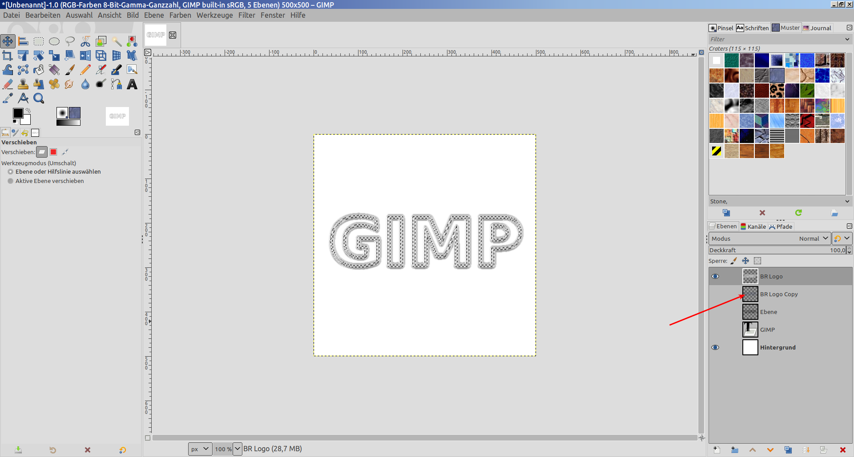The height and width of the screenshot is (457, 854).
Task: Select the Pencil tool
Action: pos(85,70)
